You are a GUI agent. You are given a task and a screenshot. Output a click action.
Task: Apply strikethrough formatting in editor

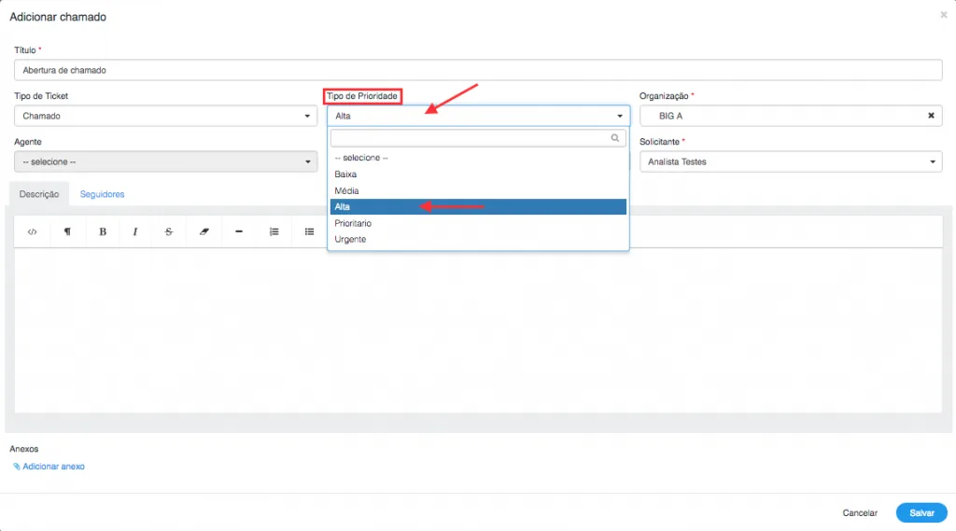(169, 231)
